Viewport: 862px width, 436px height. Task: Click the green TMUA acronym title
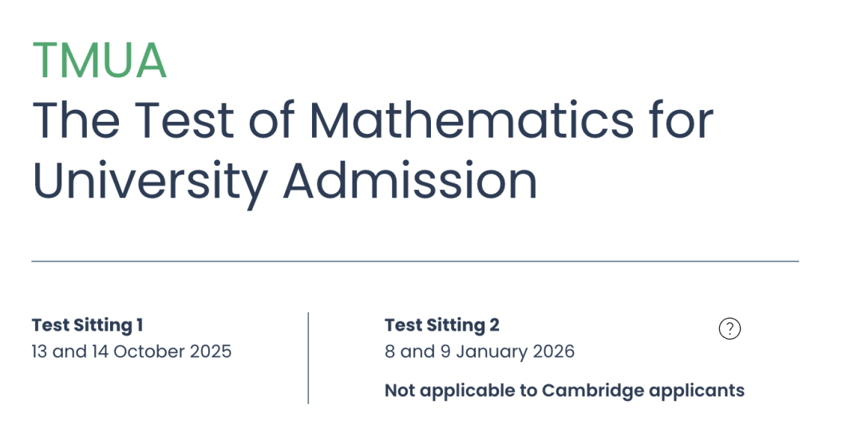pyautogui.click(x=100, y=61)
